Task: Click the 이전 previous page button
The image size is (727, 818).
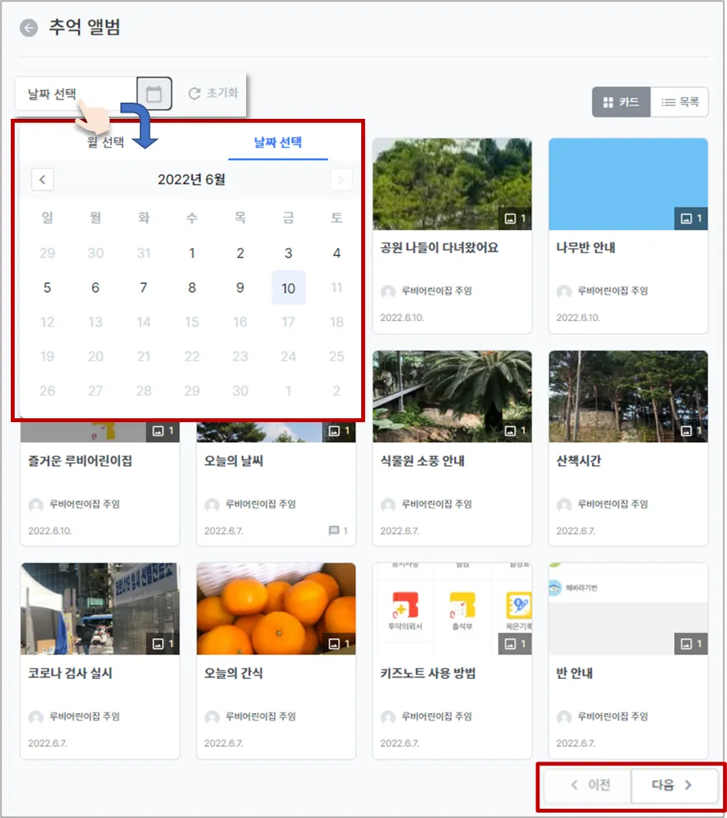Action: (x=587, y=785)
